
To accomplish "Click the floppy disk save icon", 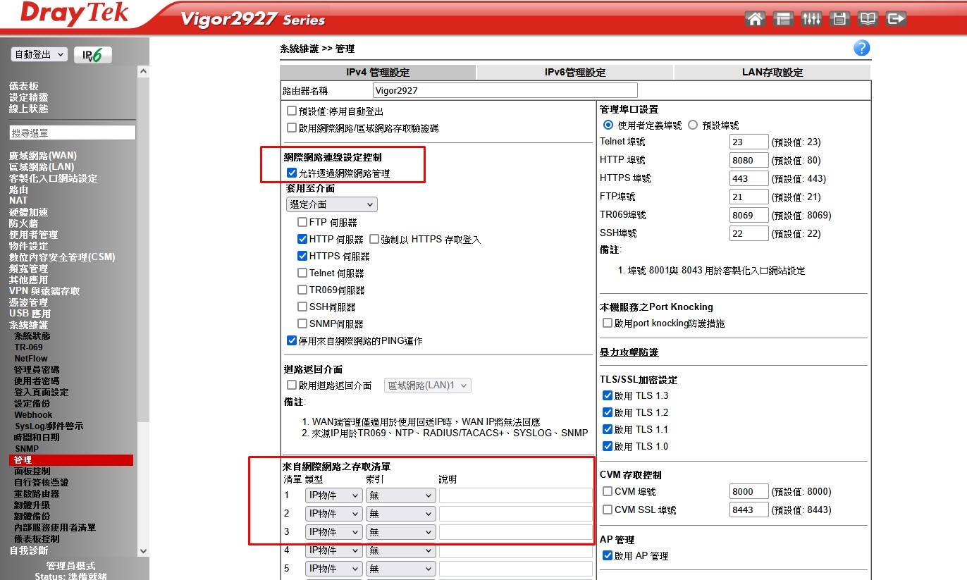I will (839, 19).
